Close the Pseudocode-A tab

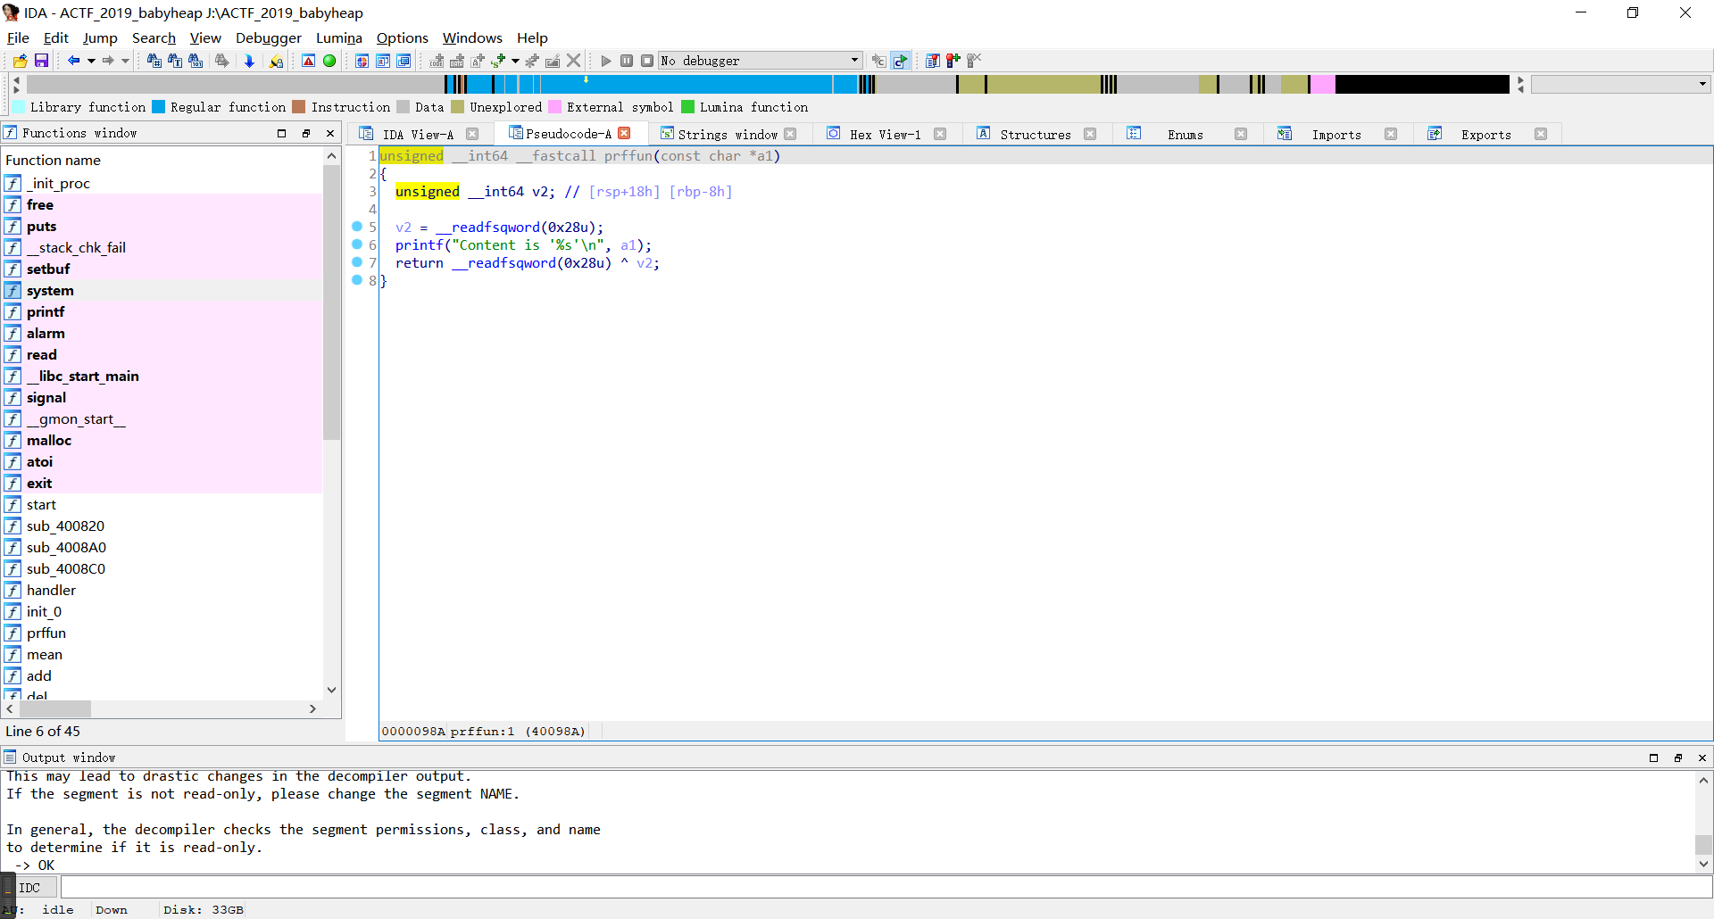625,133
